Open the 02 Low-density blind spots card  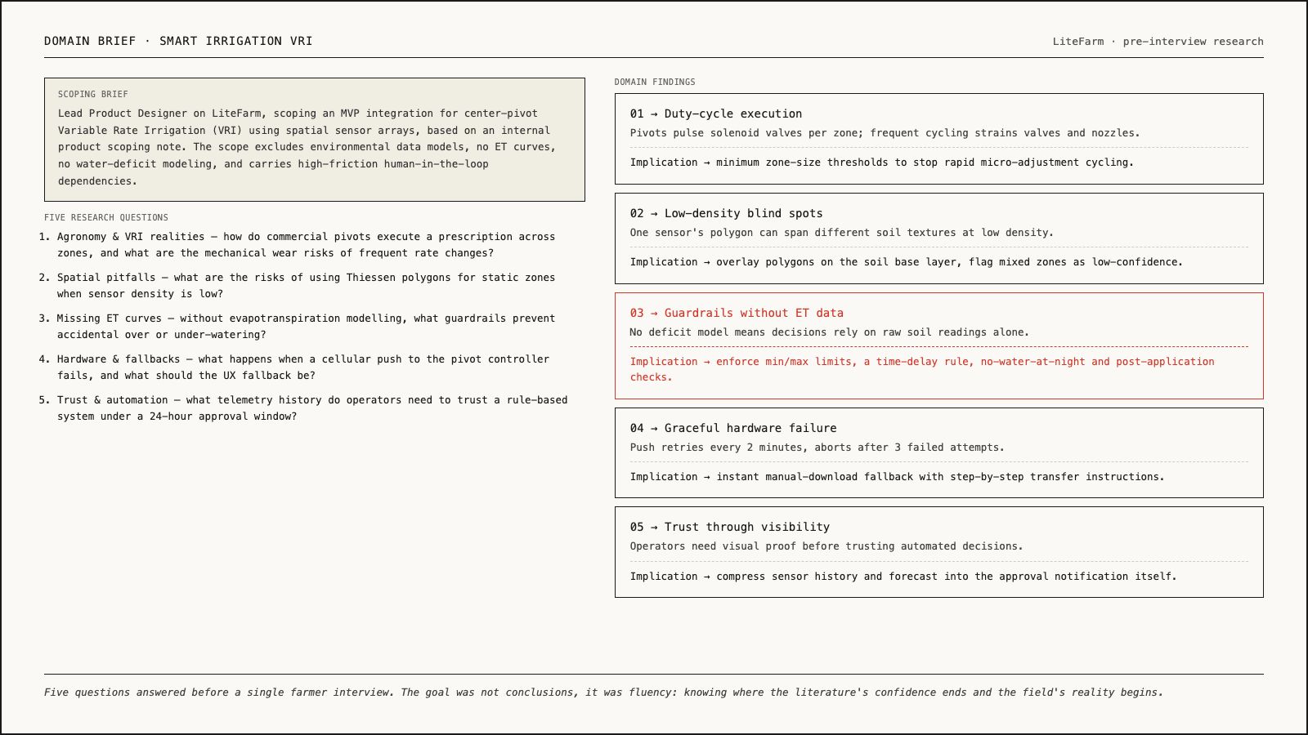938,238
